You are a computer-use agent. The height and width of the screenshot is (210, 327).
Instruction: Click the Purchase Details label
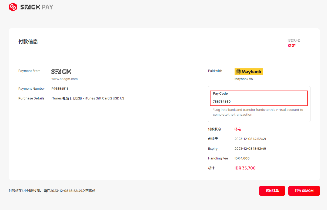(x=31, y=98)
